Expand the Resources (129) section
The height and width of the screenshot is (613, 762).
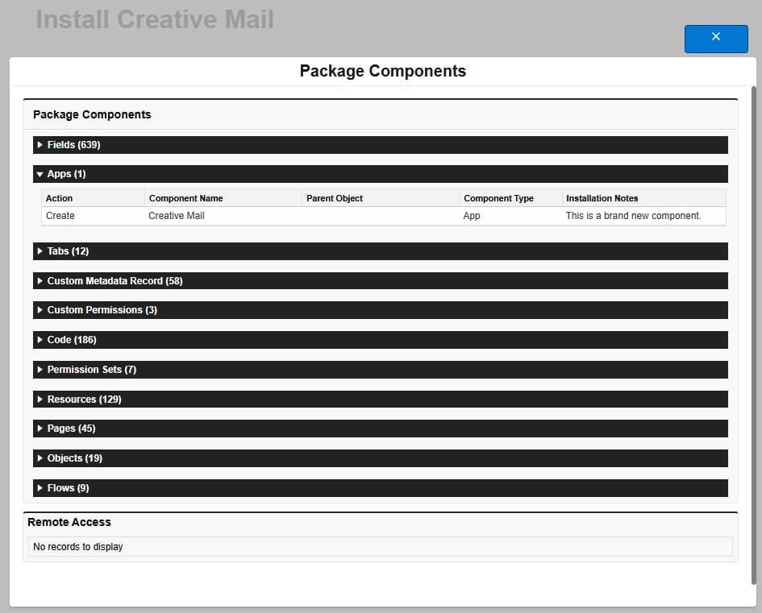tap(380, 399)
